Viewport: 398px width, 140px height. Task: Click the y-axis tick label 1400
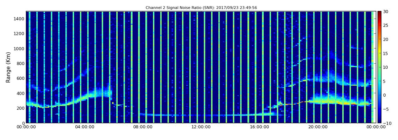(19, 19)
